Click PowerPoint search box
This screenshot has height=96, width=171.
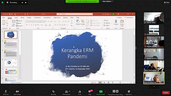click(75, 14)
